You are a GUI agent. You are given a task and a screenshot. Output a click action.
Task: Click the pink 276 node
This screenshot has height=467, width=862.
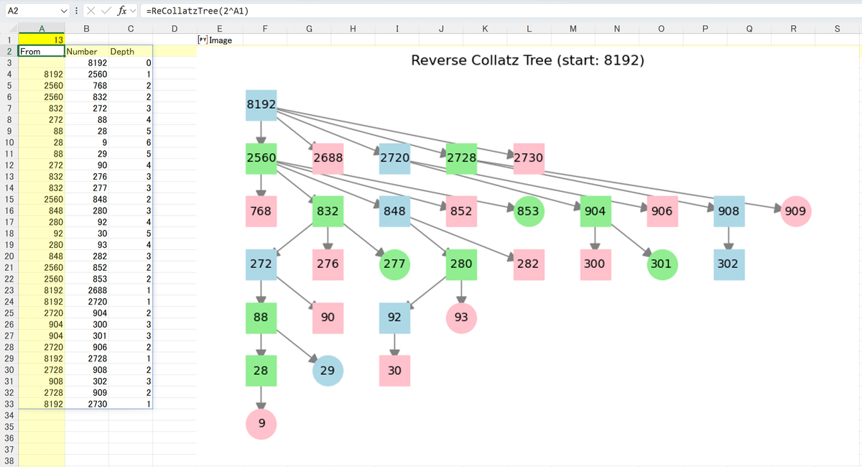pyautogui.click(x=328, y=264)
